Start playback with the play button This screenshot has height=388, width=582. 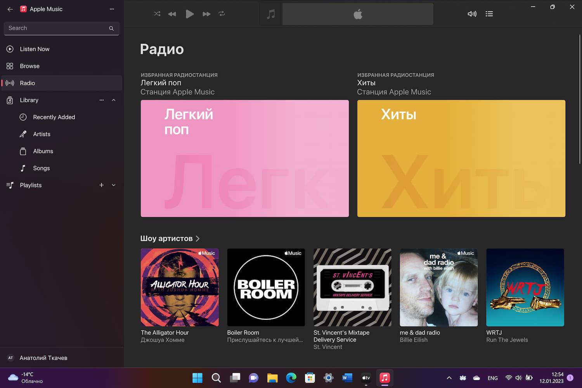[x=189, y=14]
